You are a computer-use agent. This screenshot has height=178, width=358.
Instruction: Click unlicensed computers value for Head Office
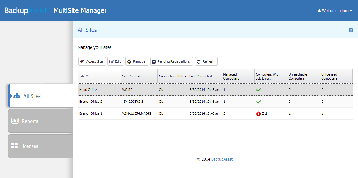pyautogui.click(x=323, y=90)
